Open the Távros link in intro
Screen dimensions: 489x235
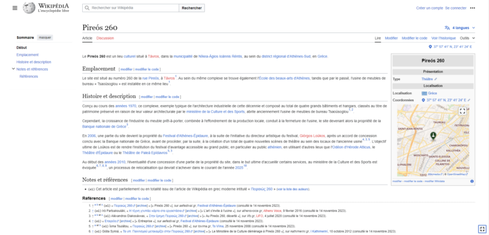pyautogui.click(x=153, y=57)
